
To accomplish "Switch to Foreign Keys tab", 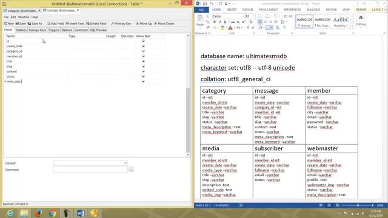I will point(38,30).
